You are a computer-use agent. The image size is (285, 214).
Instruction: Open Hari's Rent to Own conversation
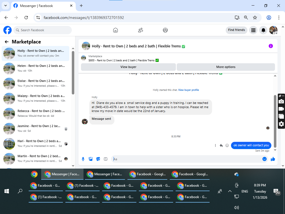pyautogui.click(x=35, y=144)
